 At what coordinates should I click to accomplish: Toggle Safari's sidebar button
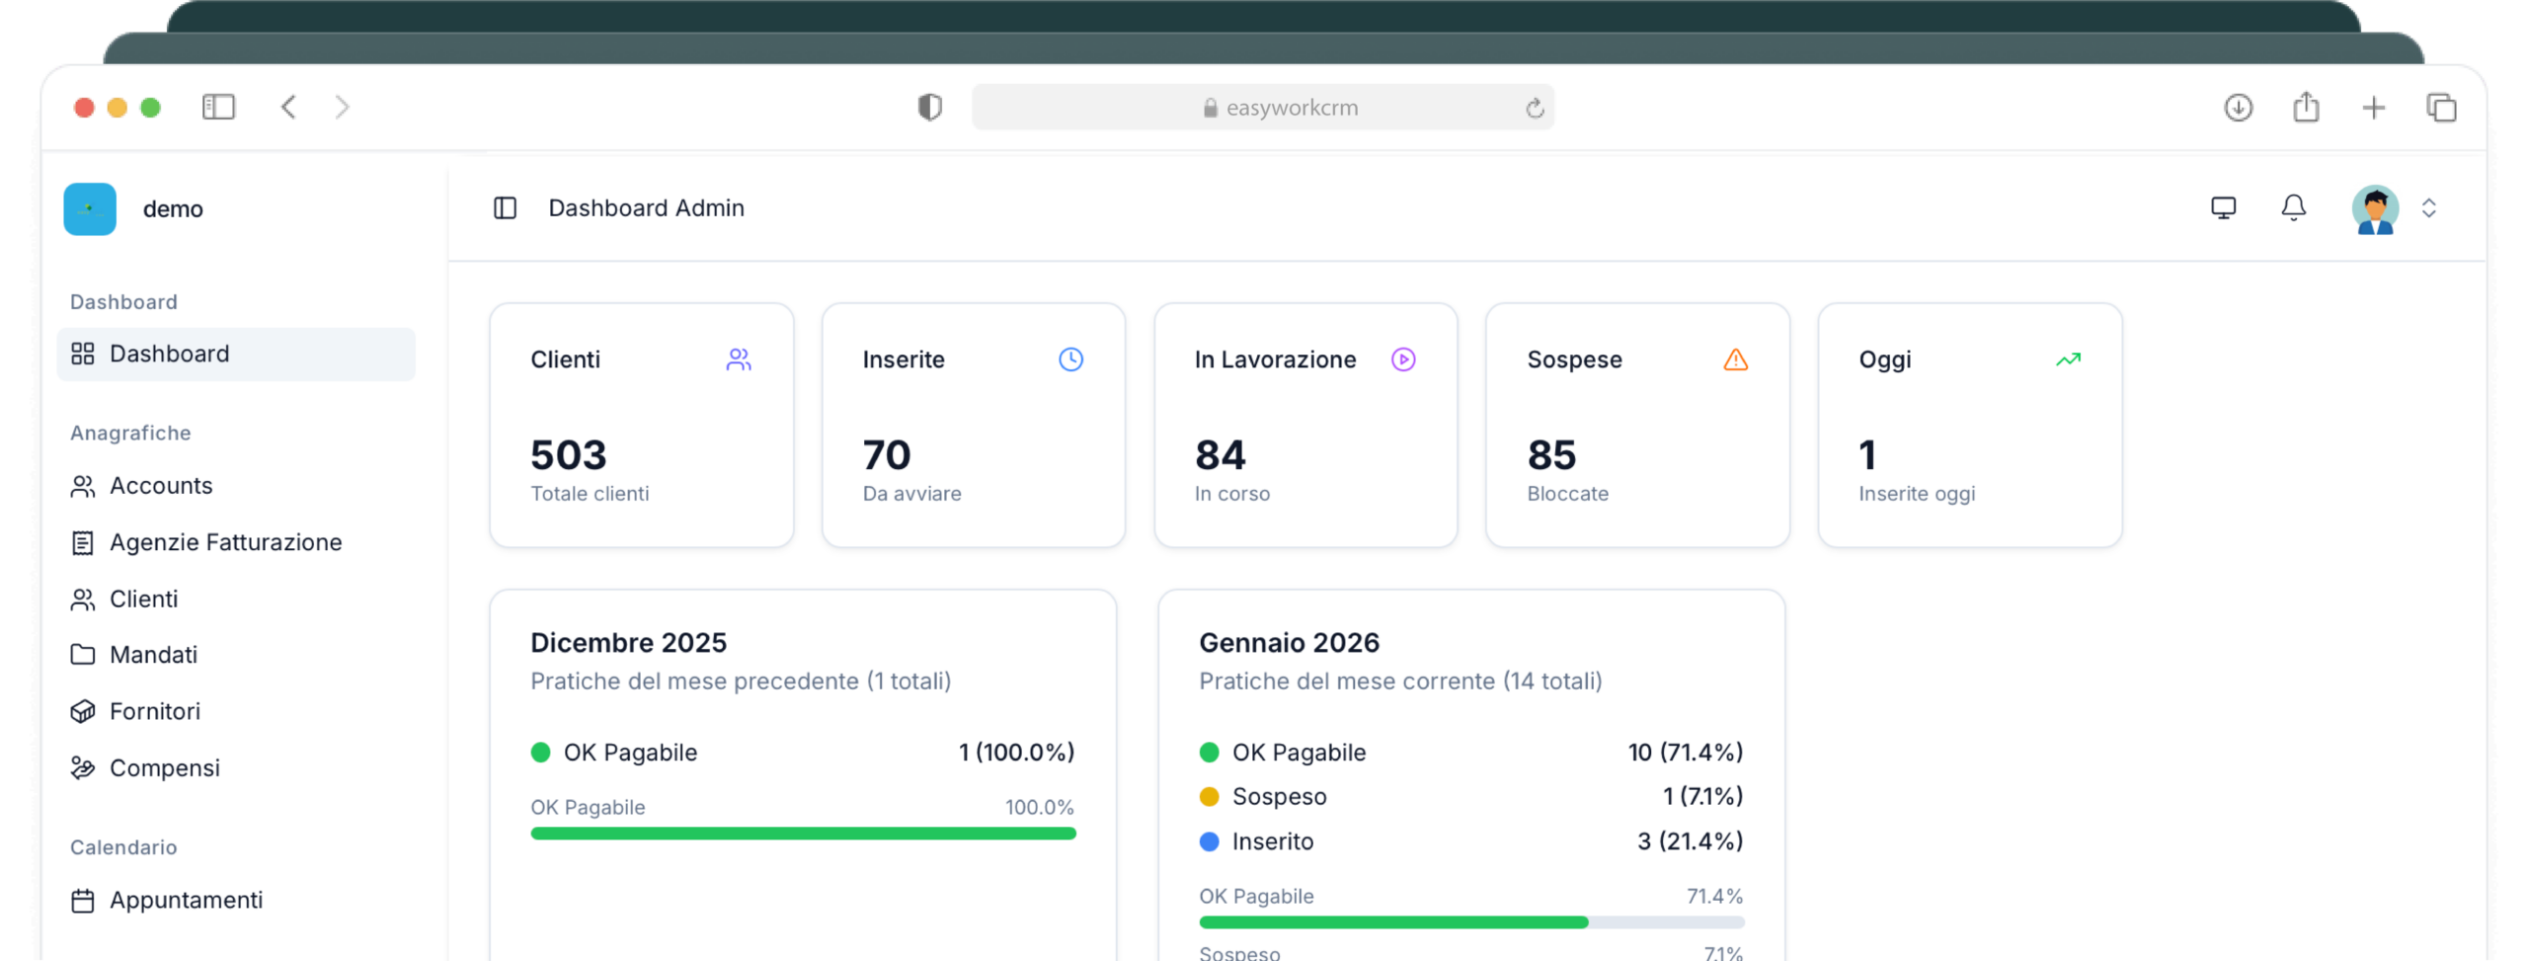pos(218,107)
